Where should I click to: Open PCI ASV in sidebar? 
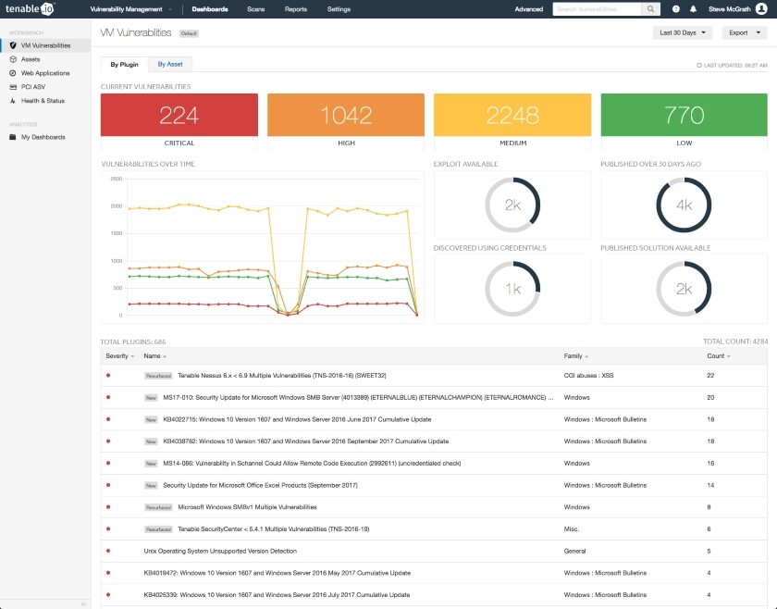(33, 87)
